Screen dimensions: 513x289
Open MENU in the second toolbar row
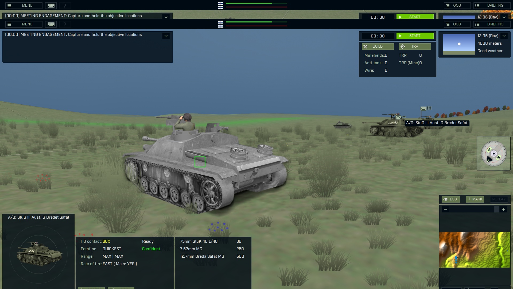pos(24,24)
